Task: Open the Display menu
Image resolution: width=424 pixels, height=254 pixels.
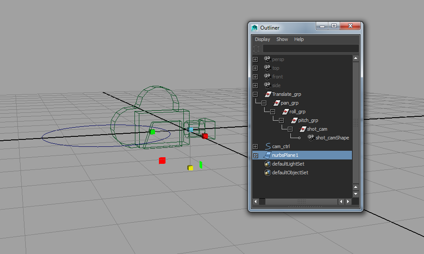Action: (x=262, y=39)
